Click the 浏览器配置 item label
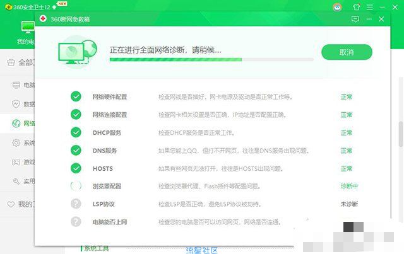The width and height of the screenshot is (404, 254). (x=107, y=186)
